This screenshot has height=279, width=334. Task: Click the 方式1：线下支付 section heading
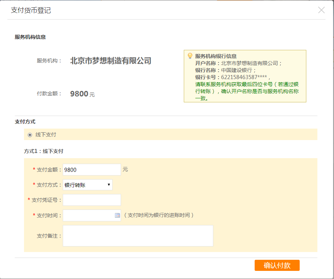point(44,151)
